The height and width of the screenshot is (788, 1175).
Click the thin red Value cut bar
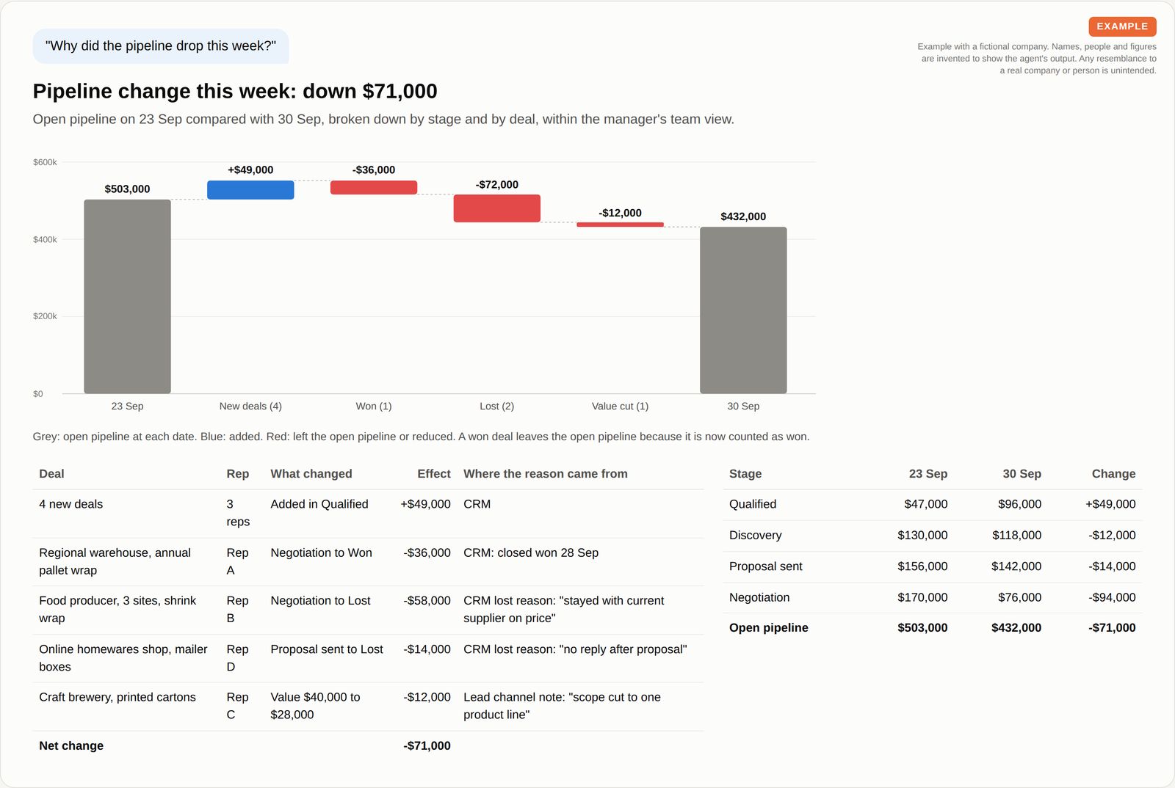[x=621, y=225]
